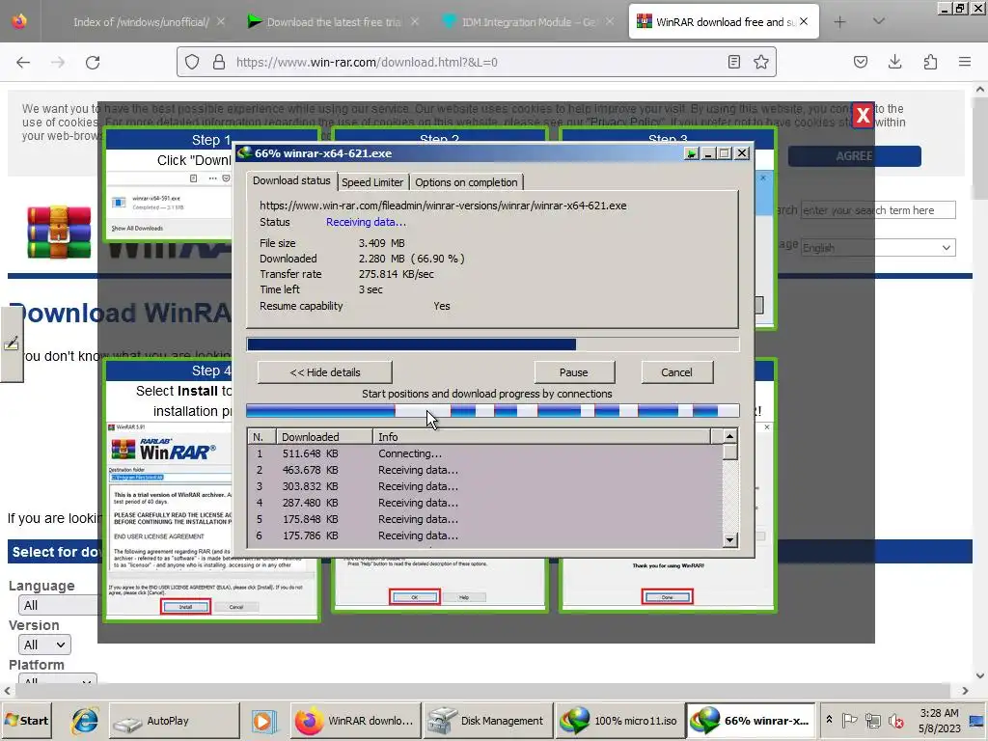
Task: Select connection row 5 with 175.848 KB
Action: pyautogui.click(x=484, y=519)
